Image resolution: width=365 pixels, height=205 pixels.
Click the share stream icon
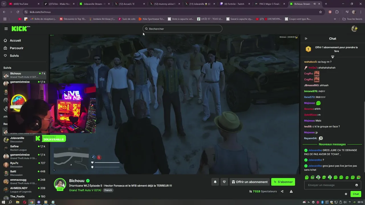pos(282,191)
